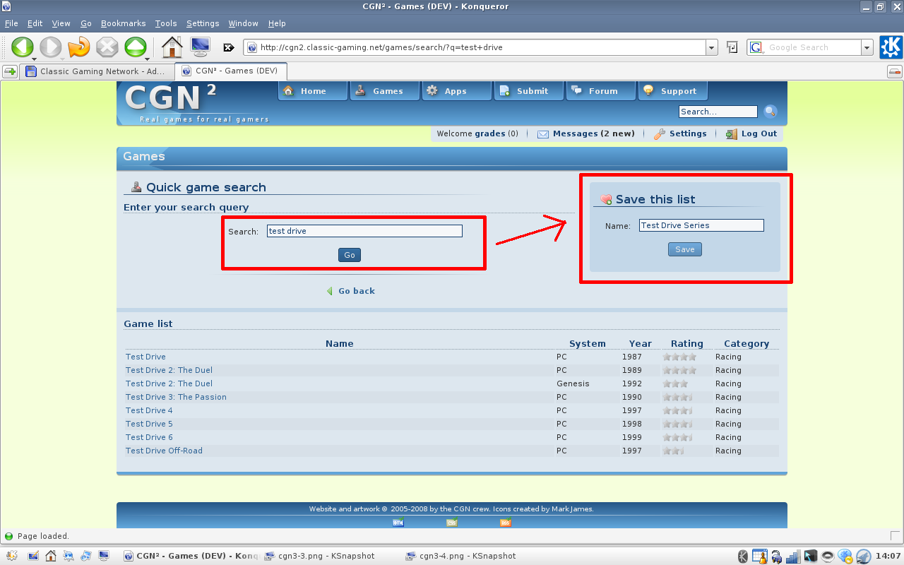
Task: Switch to the Classic Gaming Network tab
Action: pyautogui.click(x=96, y=71)
